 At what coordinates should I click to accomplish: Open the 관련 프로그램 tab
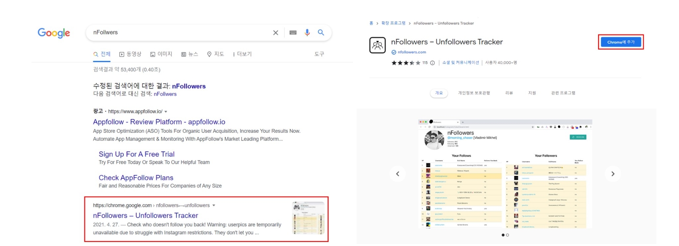pyautogui.click(x=563, y=93)
